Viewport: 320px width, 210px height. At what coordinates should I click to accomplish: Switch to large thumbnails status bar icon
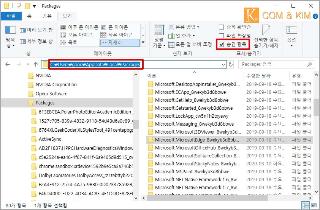click(x=314, y=205)
